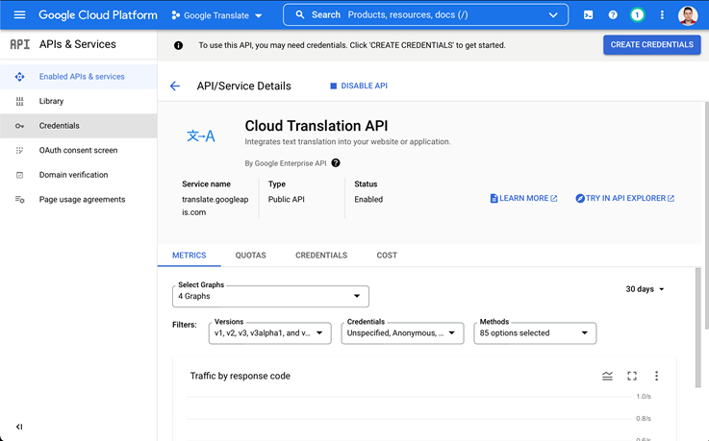Go back with the left arrow
The height and width of the screenshot is (441, 709).
175,86
